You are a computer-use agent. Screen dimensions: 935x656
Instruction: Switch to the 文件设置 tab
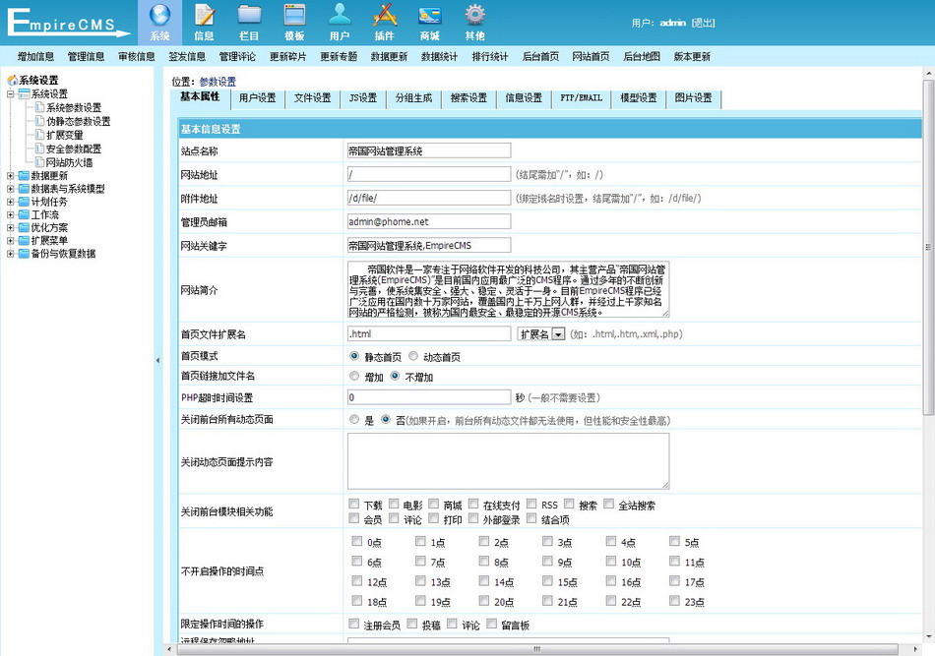click(x=312, y=98)
